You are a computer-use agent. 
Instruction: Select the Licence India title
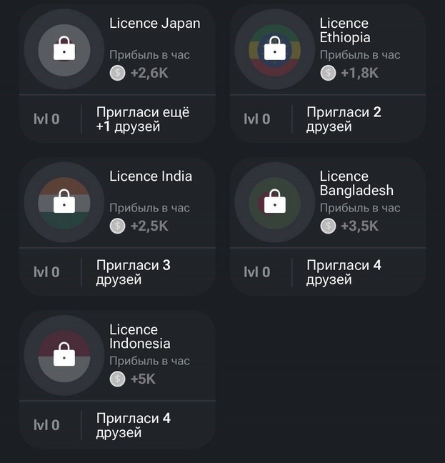151,176
